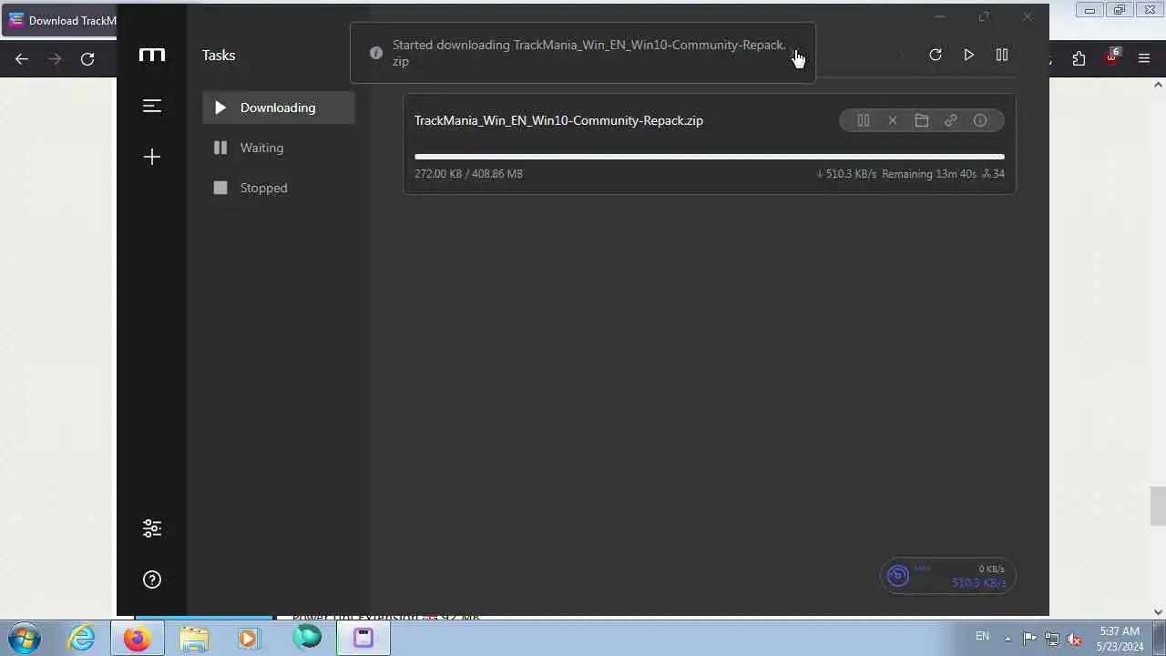
Task: Launch Internet Explorer from taskbar
Action: pos(82,638)
